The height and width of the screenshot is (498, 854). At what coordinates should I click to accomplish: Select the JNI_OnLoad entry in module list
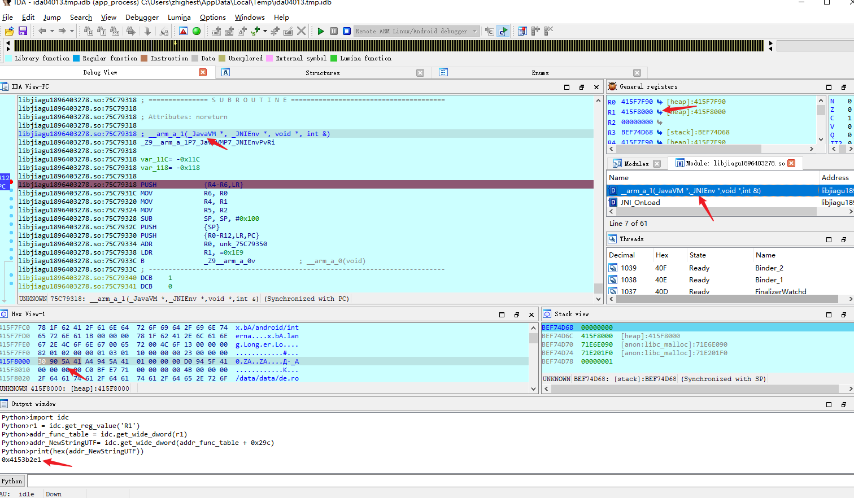pyautogui.click(x=640, y=202)
